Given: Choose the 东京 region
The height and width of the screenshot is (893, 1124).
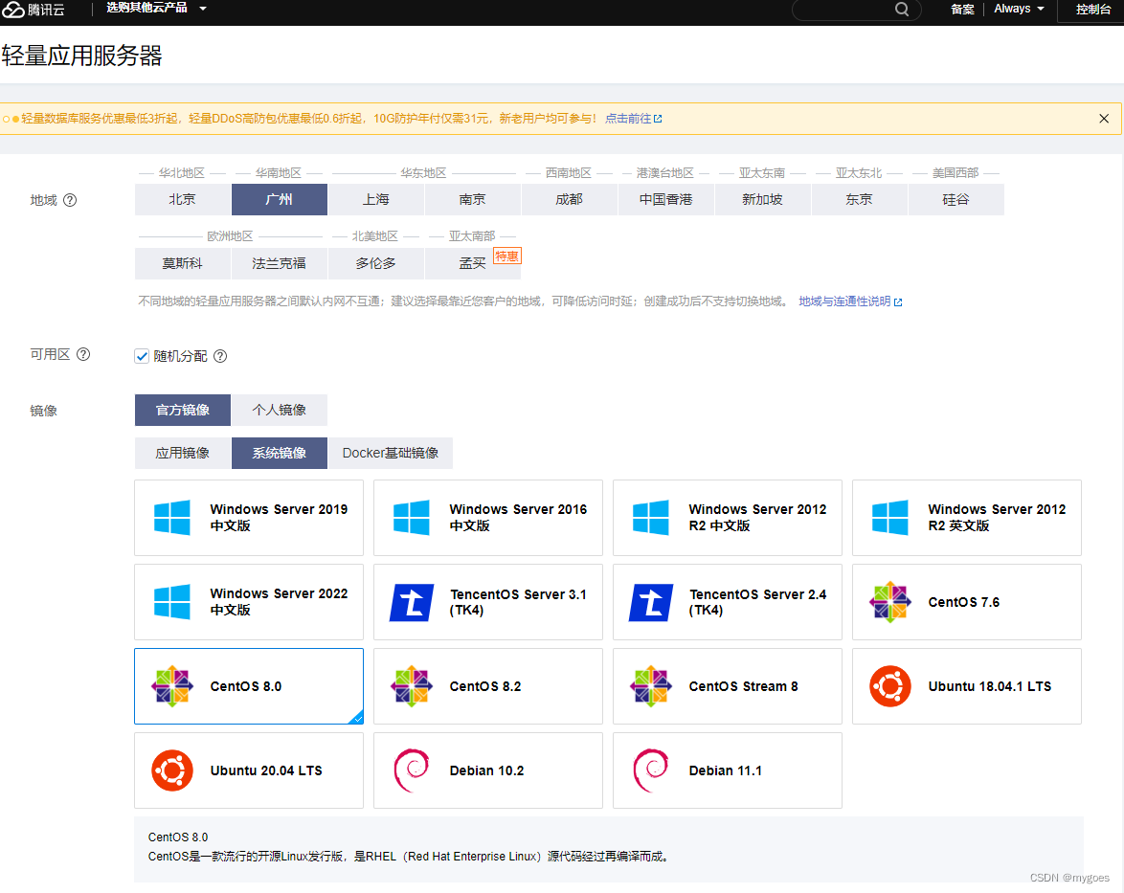Looking at the screenshot, I should pyautogui.click(x=860, y=199).
